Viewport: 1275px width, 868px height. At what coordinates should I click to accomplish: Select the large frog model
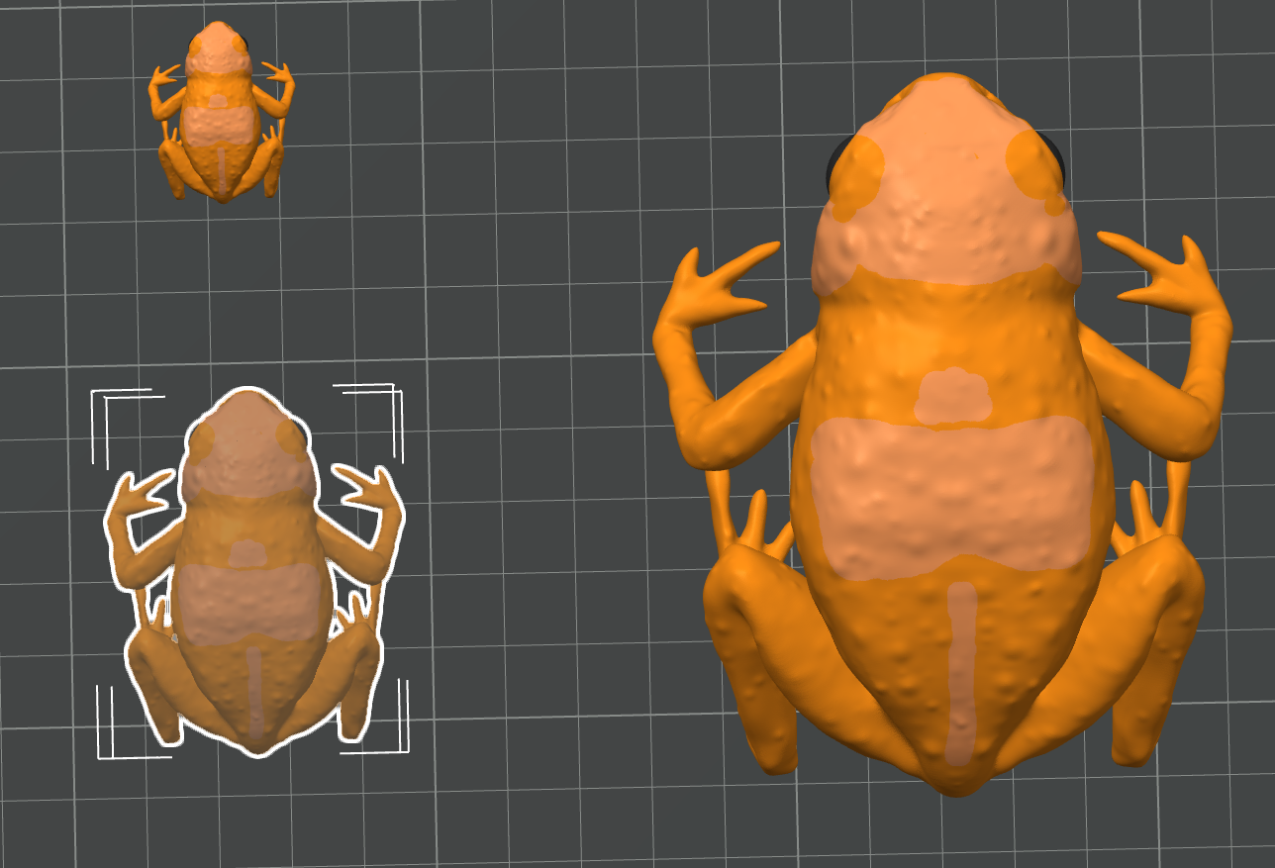pos(945,435)
